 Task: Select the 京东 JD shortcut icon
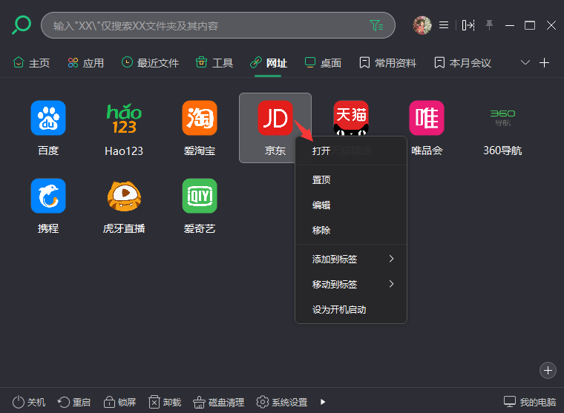[x=275, y=118]
